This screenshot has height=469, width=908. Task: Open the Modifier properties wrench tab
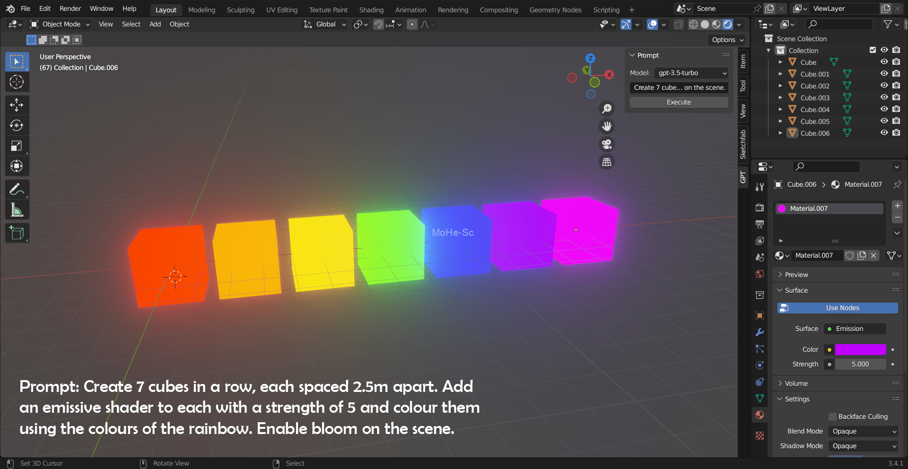[x=760, y=332]
